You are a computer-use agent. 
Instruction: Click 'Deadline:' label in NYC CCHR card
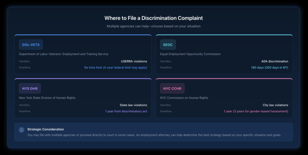[166, 111]
